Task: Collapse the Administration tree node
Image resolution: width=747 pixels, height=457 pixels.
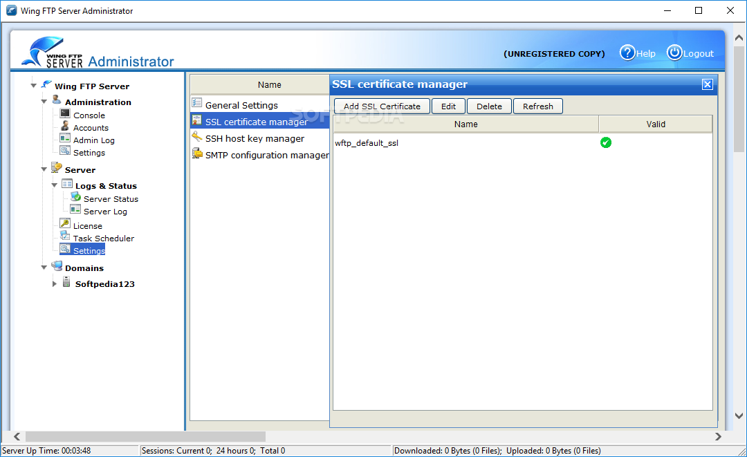Action: point(44,102)
